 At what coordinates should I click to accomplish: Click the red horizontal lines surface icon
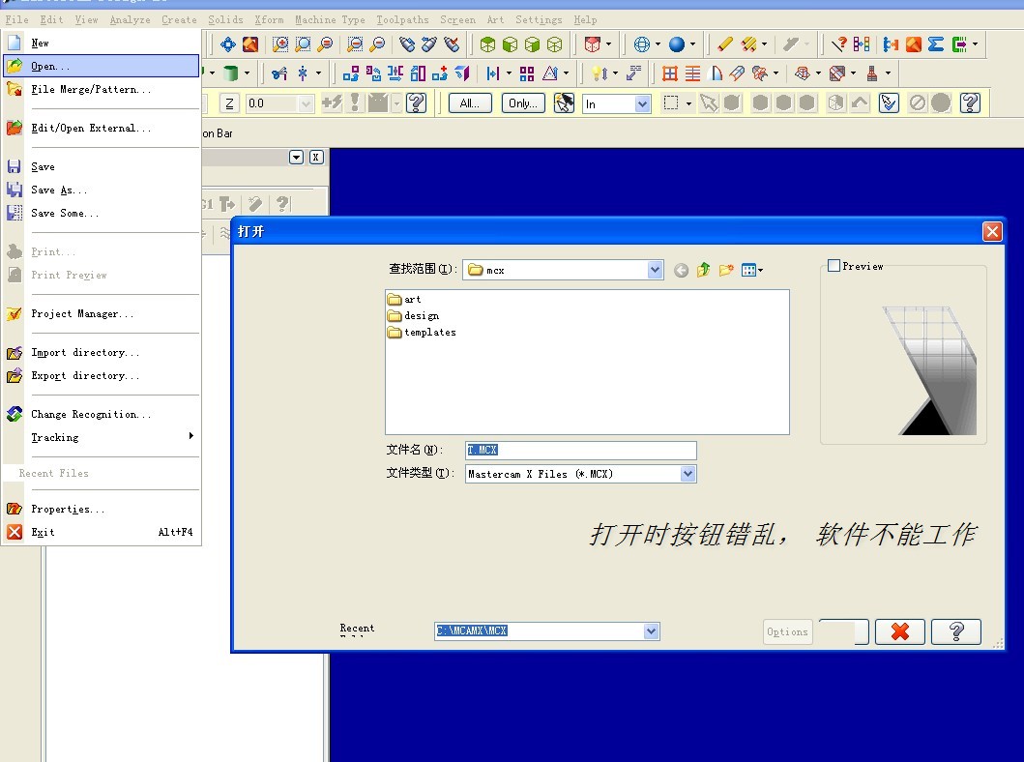coord(692,73)
